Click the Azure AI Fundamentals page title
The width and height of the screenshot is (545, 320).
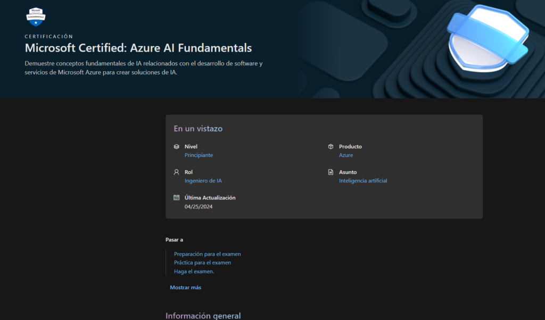pyautogui.click(x=138, y=48)
